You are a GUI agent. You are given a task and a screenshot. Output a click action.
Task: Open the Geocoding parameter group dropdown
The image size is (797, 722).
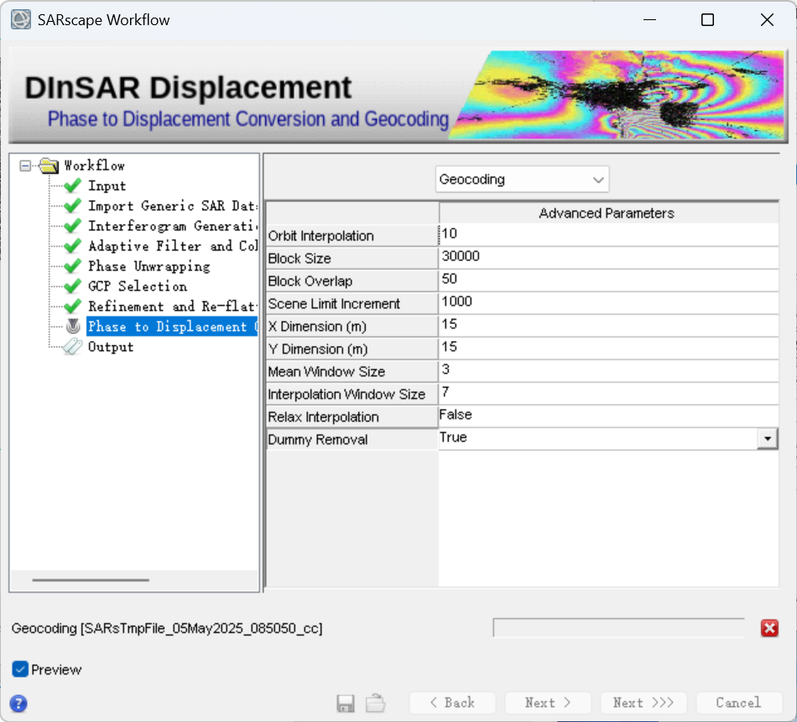coord(522,179)
